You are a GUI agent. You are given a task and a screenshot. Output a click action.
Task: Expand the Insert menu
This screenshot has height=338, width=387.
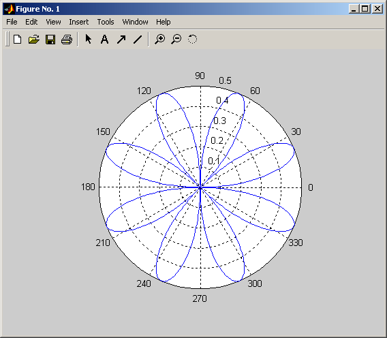tap(79, 22)
